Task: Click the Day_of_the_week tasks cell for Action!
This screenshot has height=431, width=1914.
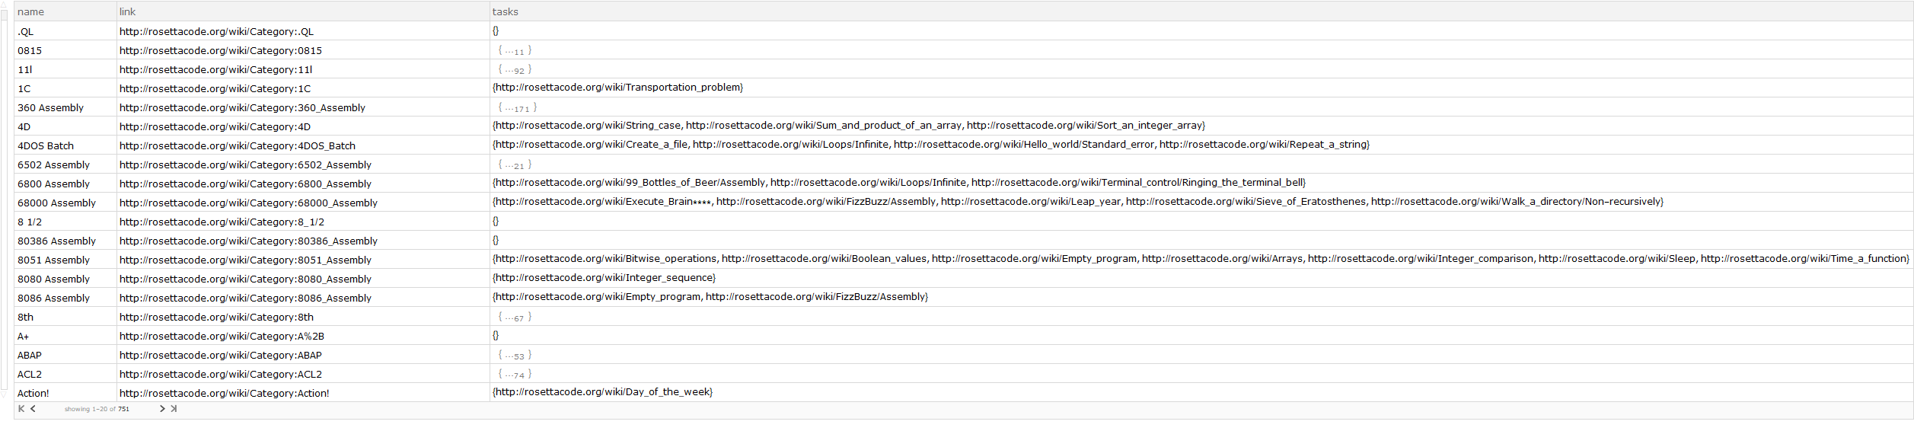Action: 1201,393
